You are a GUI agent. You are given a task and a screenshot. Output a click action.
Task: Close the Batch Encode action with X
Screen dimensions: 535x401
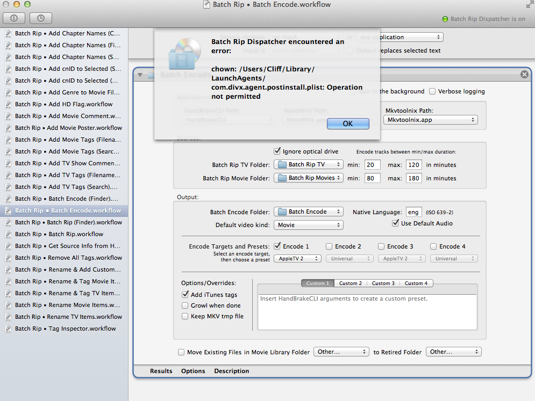524,74
